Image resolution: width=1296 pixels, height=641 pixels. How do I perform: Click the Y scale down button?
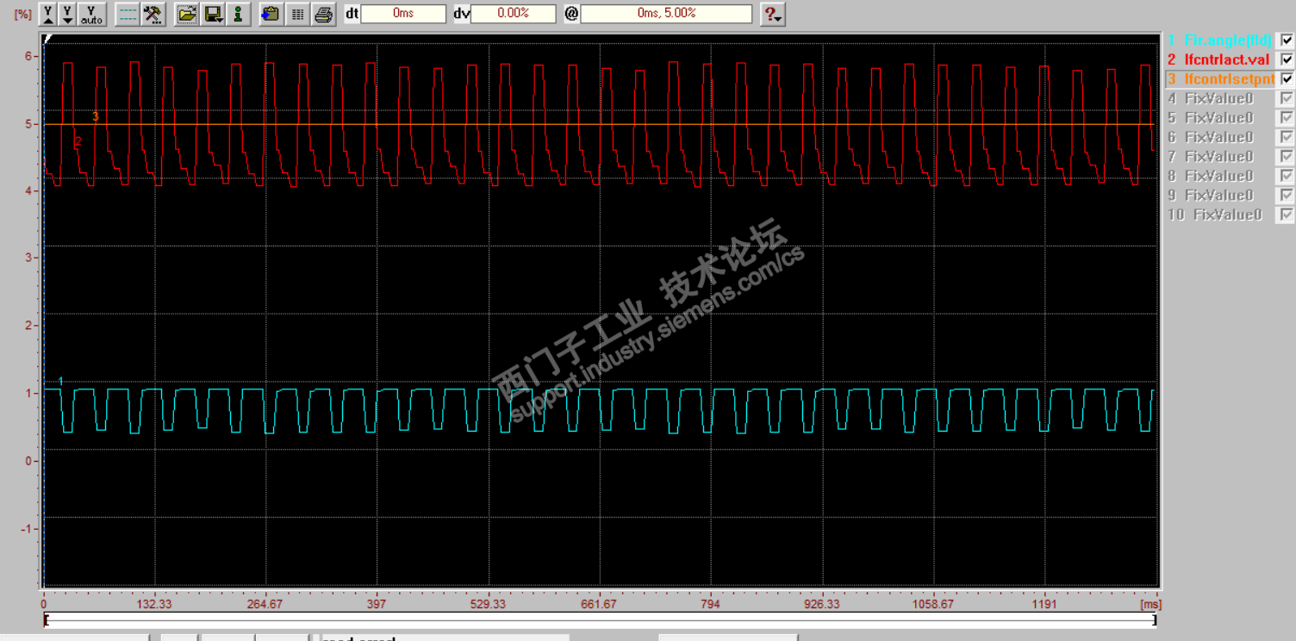click(x=68, y=14)
